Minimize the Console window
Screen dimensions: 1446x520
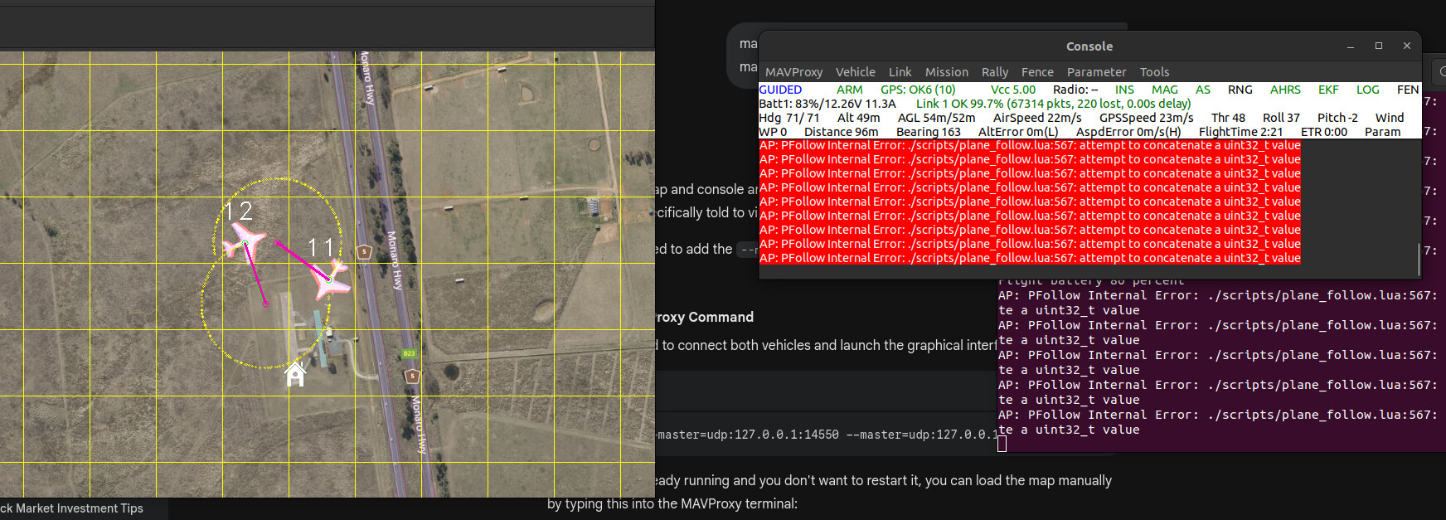(1351, 46)
